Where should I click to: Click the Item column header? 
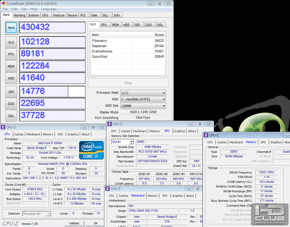tap(111, 35)
